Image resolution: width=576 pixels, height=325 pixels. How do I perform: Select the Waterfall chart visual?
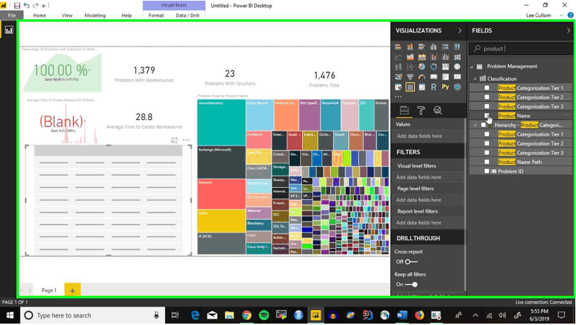point(398,66)
